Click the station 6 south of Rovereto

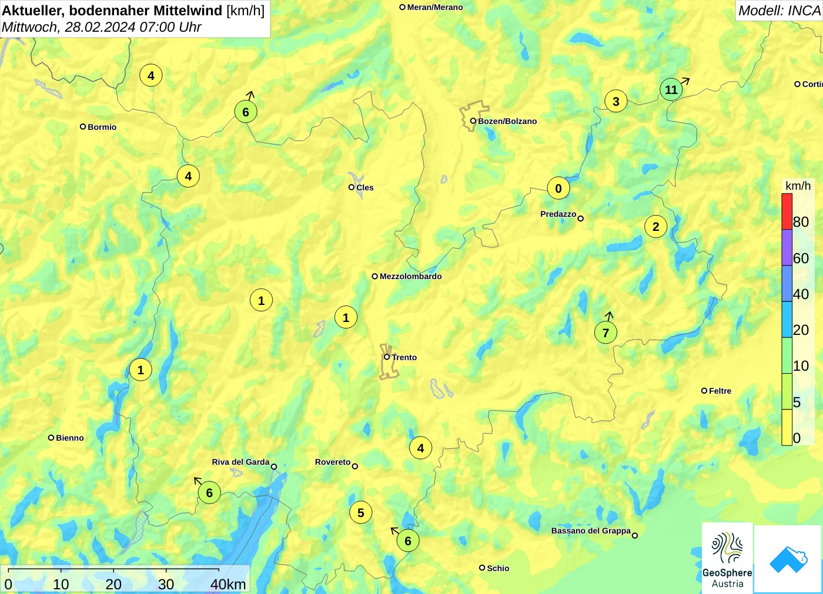click(408, 541)
